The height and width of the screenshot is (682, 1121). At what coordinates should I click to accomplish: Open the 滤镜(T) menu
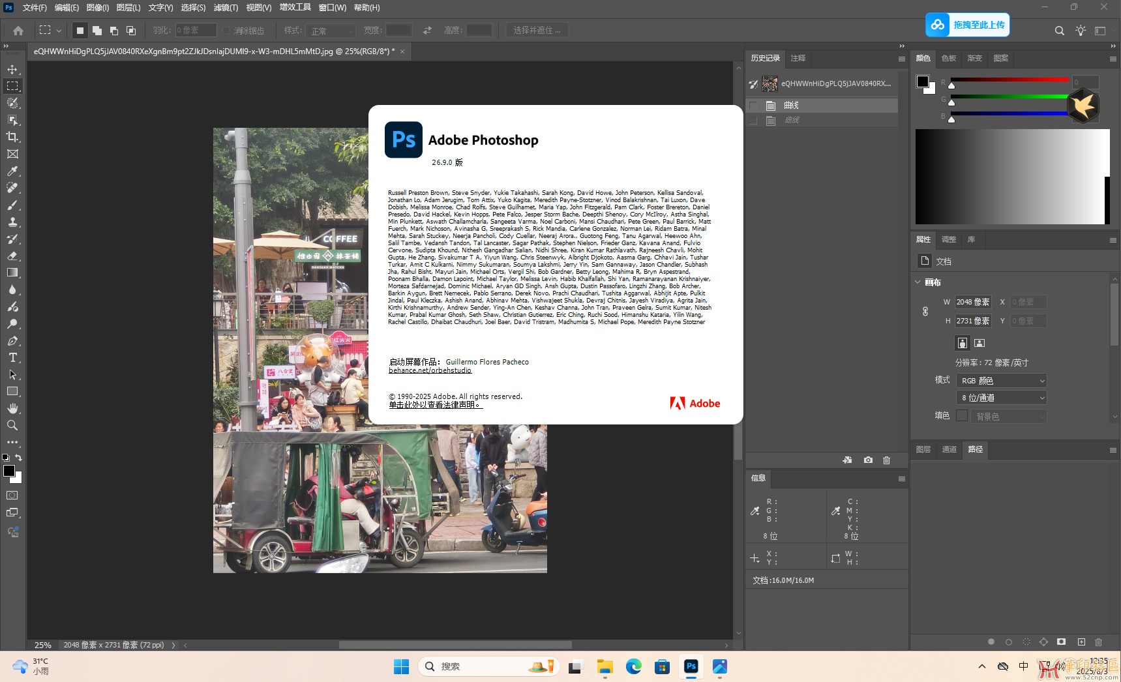click(x=226, y=8)
